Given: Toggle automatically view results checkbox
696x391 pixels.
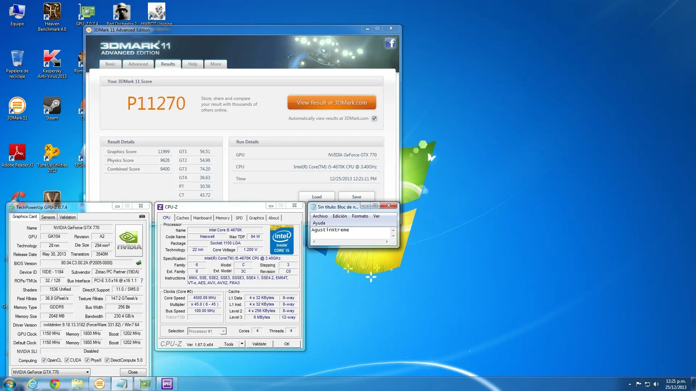Looking at the screenshot, I should [374, 118].
